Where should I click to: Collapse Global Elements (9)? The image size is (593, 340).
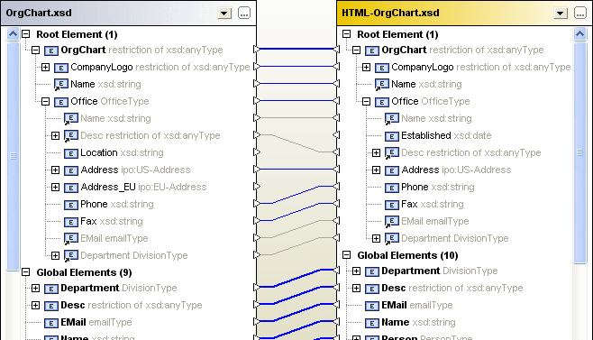tap(26, 272)
